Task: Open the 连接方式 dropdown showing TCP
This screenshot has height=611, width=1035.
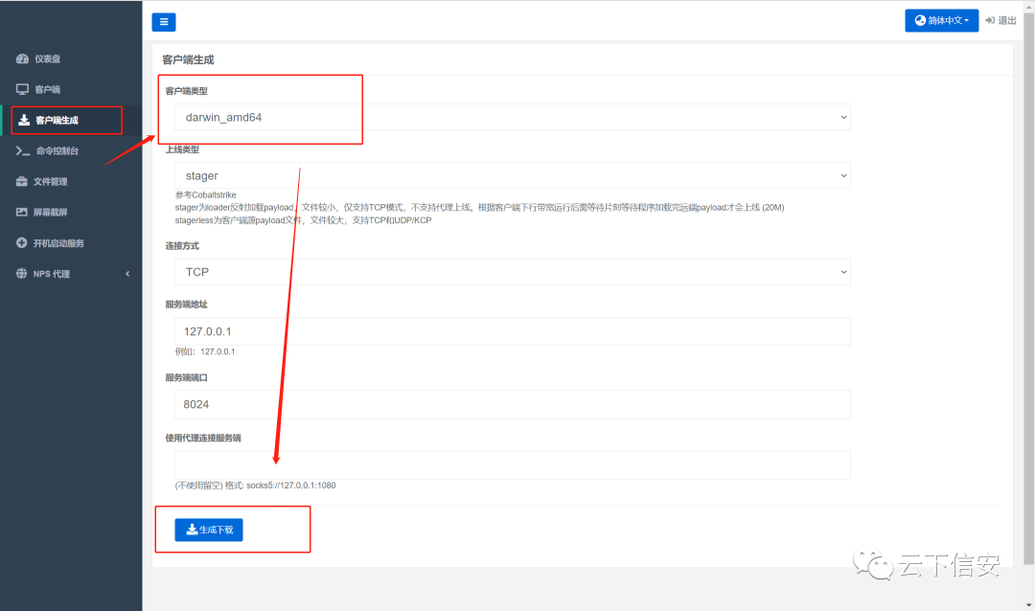Action: tap(512, 272)
